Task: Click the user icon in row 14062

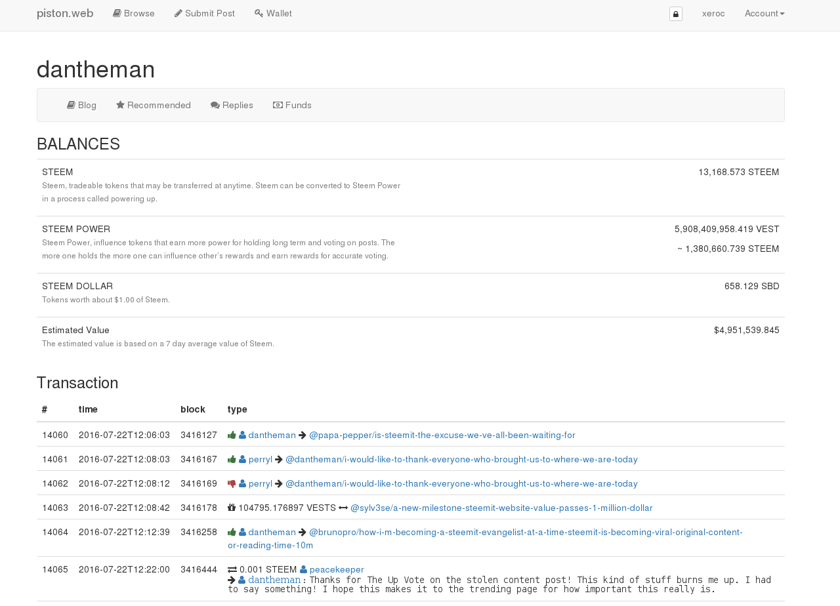Action: pyautogui.click(x=242, y=483)
